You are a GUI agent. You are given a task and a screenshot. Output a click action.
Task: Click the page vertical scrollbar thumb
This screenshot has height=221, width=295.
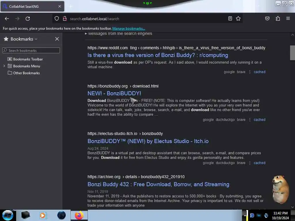click(x=292, y=53)
